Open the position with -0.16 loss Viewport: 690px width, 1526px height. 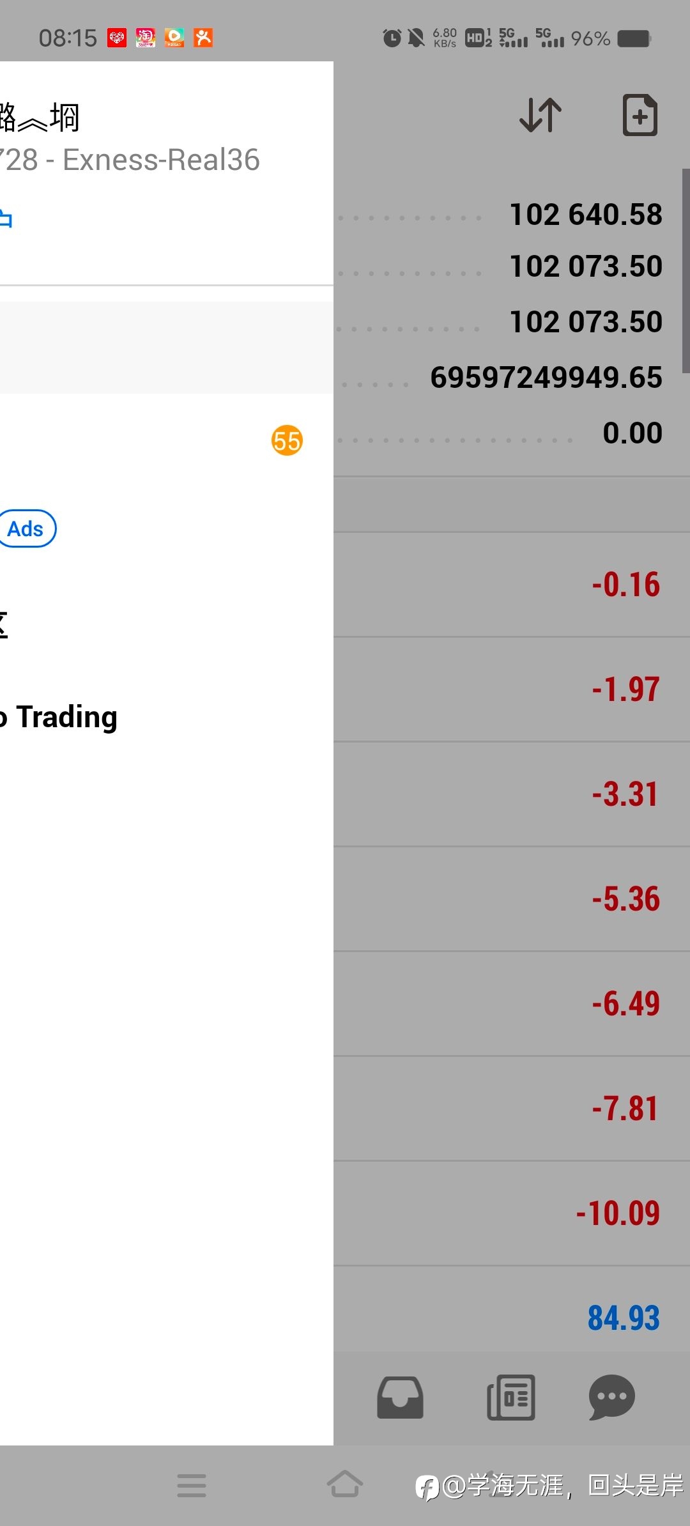pos(512,584)
